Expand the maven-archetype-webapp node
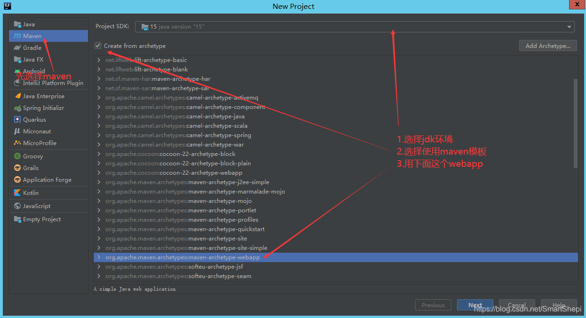Viewport: 586px width, 318px height. pos(99,257)
